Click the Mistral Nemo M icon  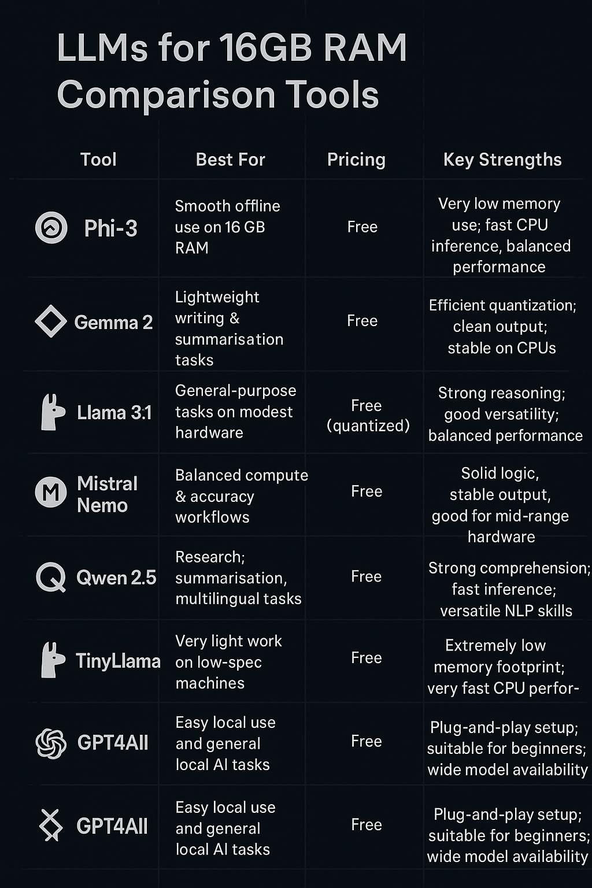click(x=51, y=492)
